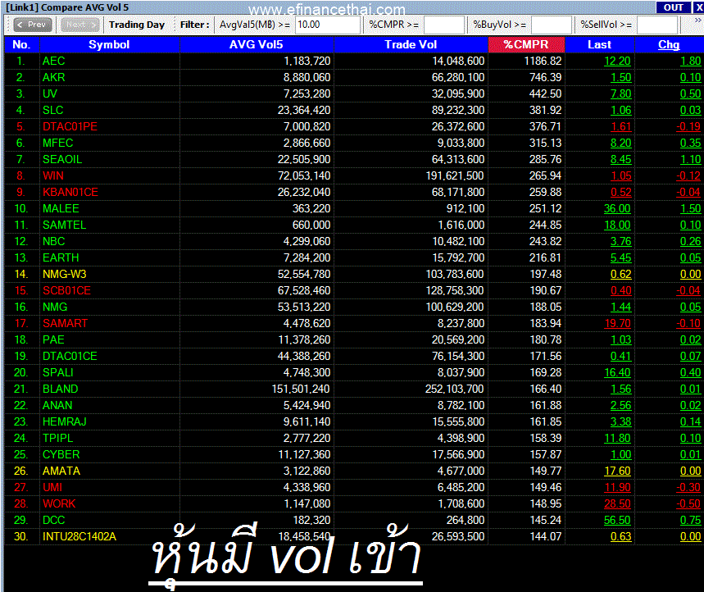This screenshot has height=592, width=704.
Task: Select the PAE symbol
Action: click(x=53, y=339)
